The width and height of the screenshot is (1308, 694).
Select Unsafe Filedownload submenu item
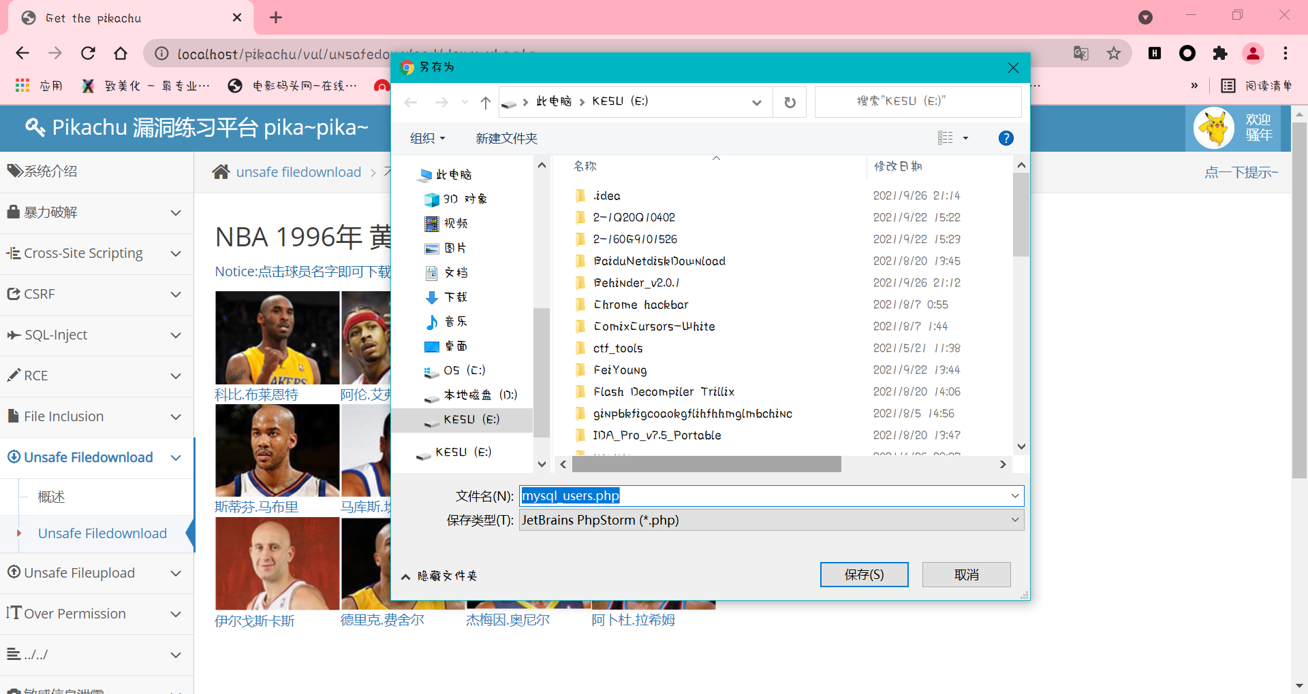(102, 533)
